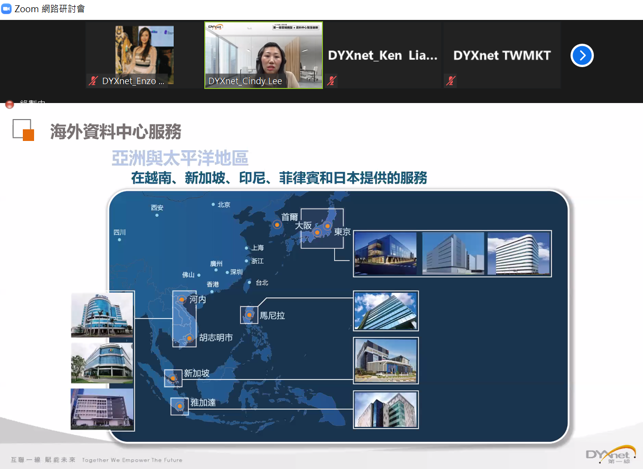
Task: Select DYXnet_Ken Lia... participant tile
Action: click(383, 55)
